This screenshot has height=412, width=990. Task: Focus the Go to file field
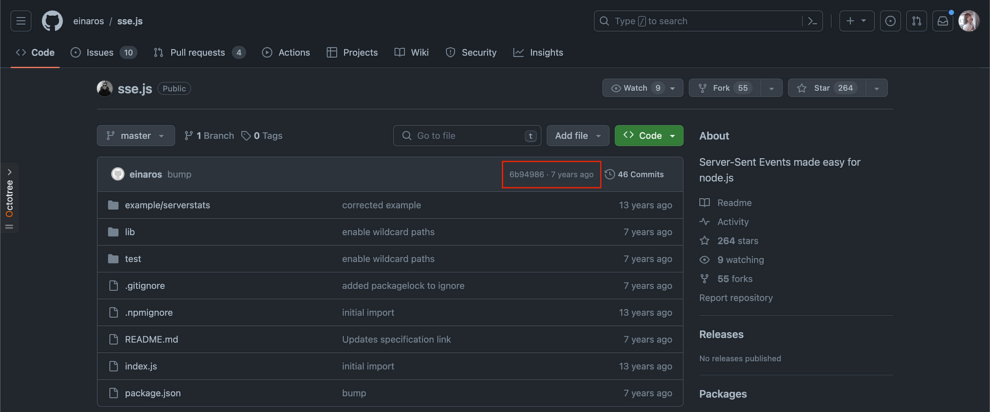click(x=467, y=135)
